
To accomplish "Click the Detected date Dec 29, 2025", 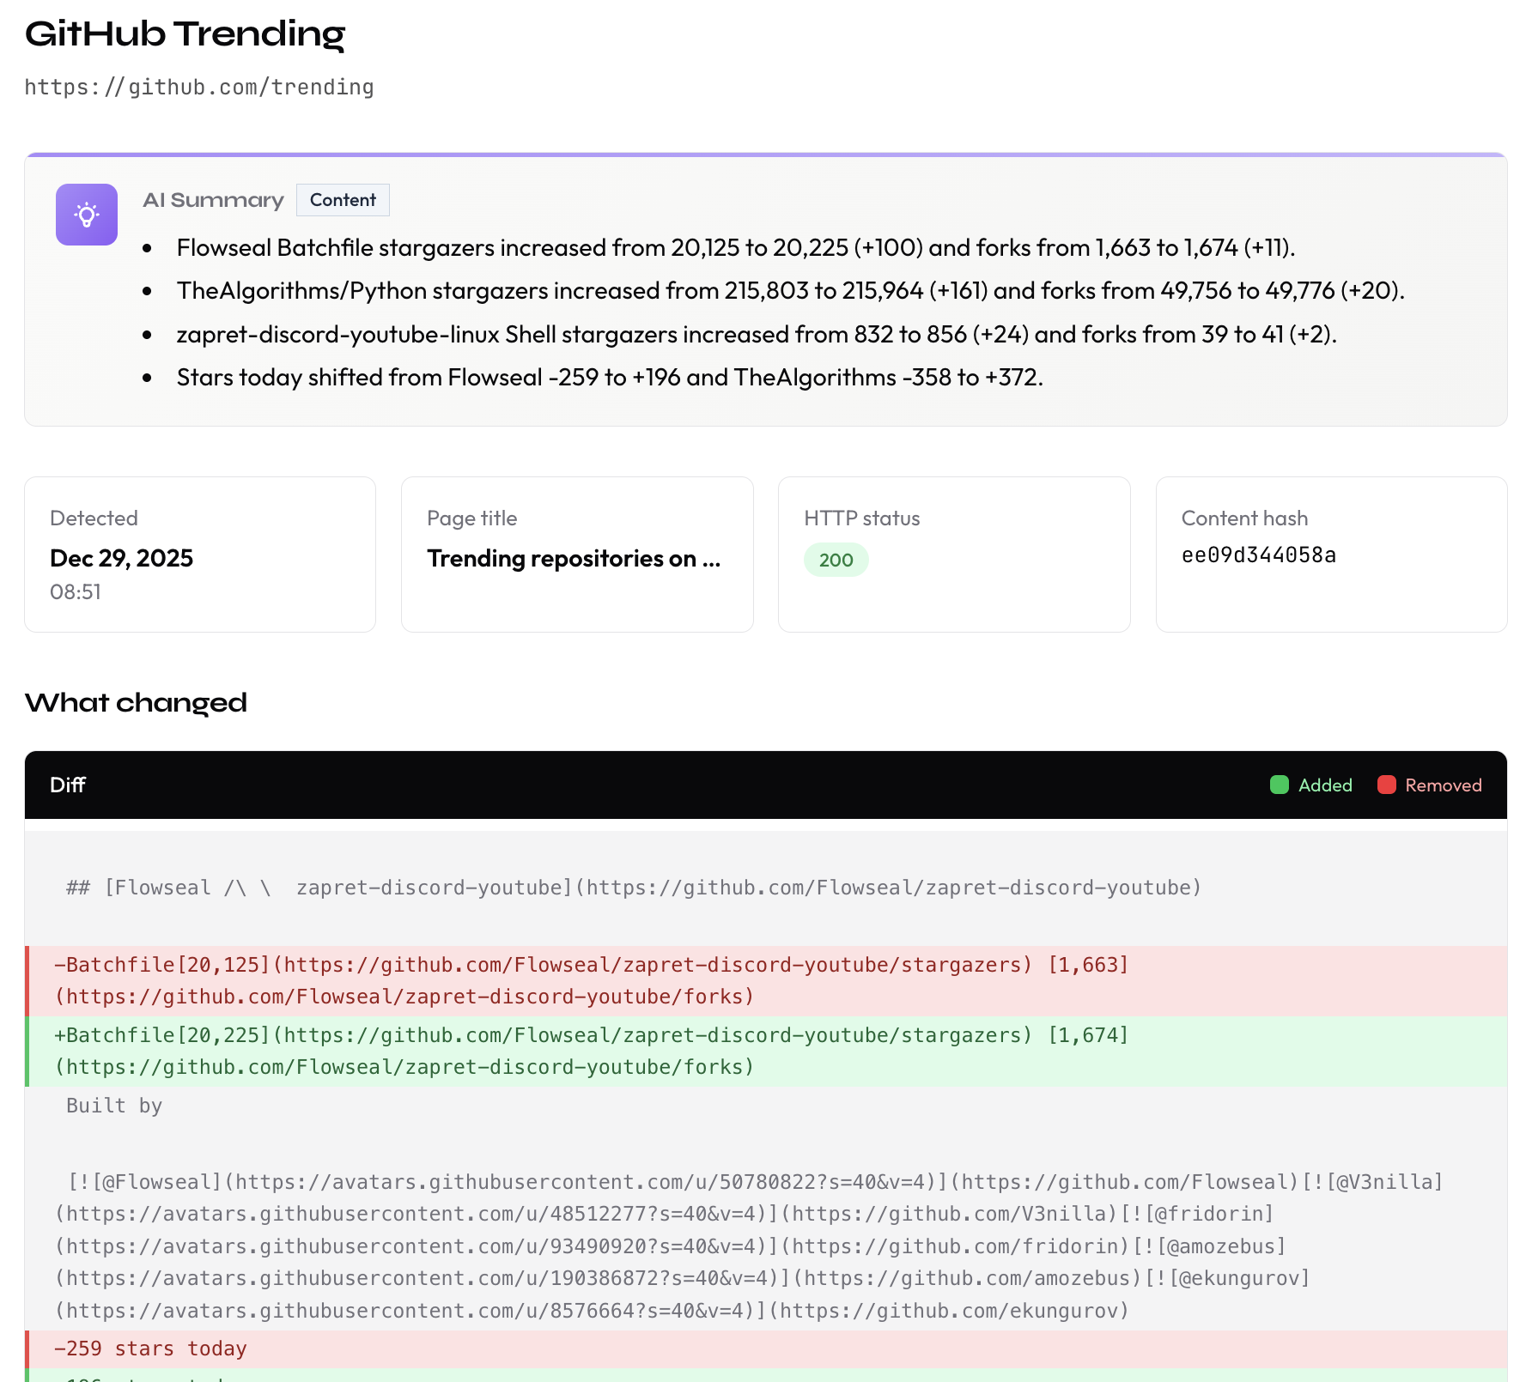I will point(121,558).
